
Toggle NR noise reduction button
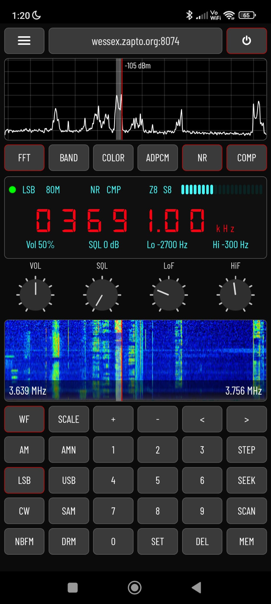[202, 158]
